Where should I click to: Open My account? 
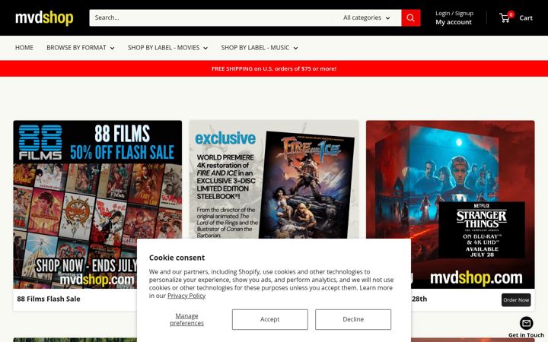pos(454,22)
